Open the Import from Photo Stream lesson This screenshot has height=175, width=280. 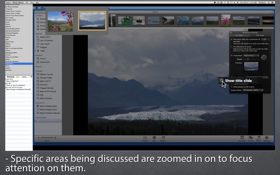(15, 15)
